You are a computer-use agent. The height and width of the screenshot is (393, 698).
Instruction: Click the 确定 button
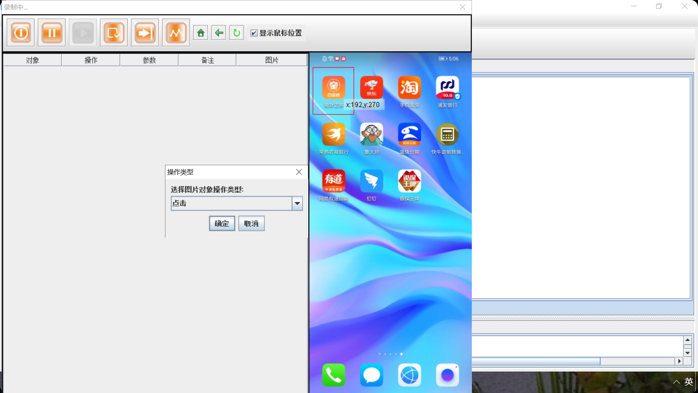click(x=222, y=223)
